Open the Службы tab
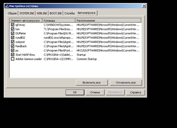177x128 pixels. [70, 13]
